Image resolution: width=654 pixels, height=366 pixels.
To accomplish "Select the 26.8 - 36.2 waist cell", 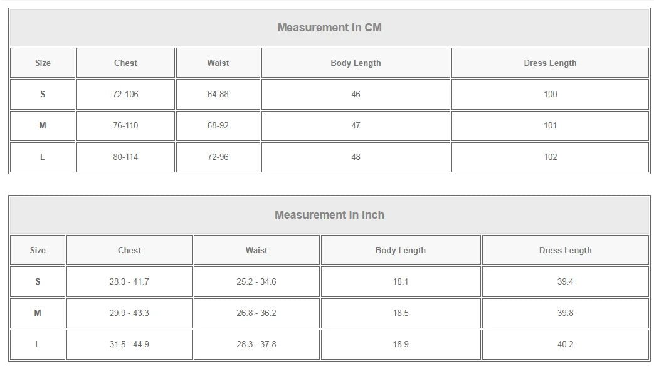I will tap(256, 313).
